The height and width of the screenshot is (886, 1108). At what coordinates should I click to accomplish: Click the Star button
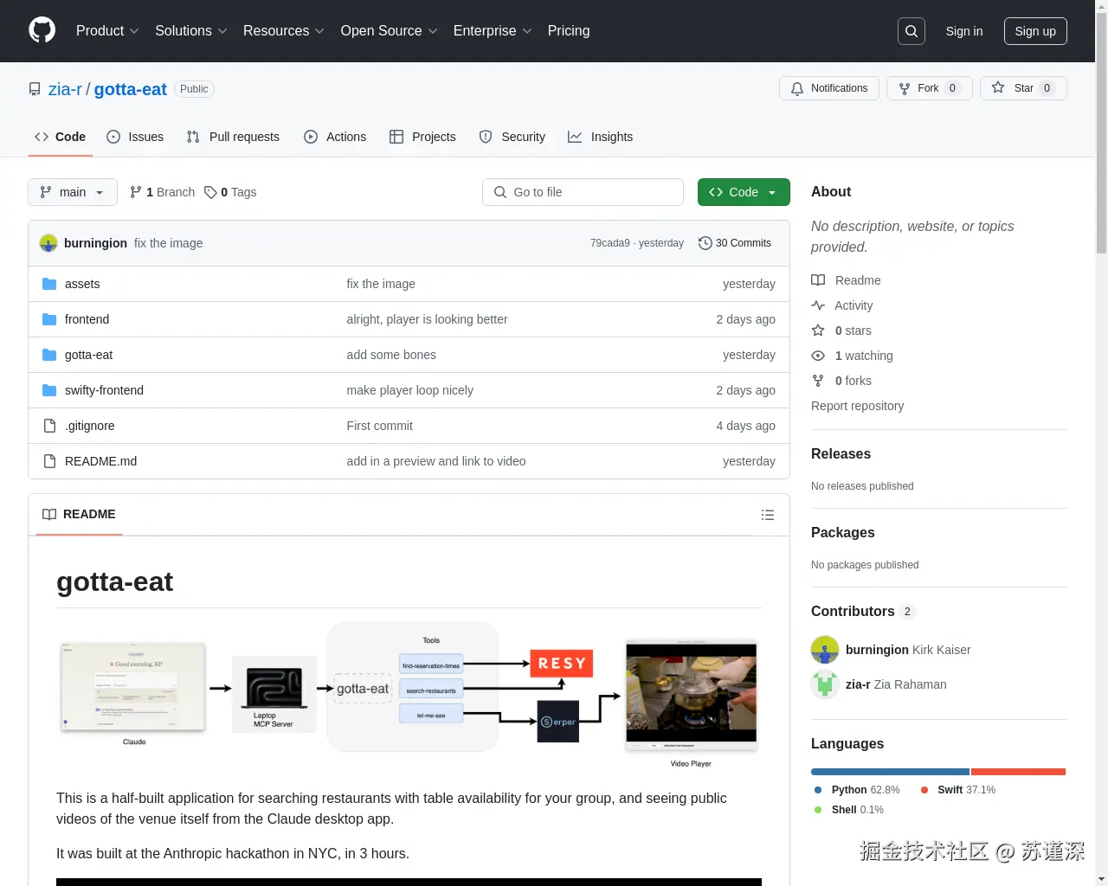[1023, 88]
